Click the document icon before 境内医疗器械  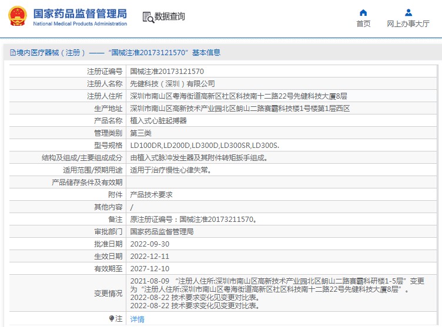(x=13, y=53)
